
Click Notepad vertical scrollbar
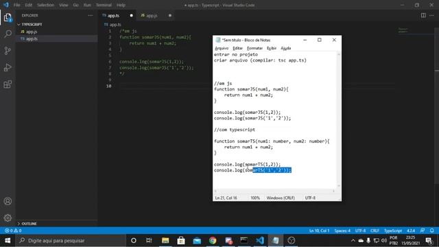tap(339, 120)
